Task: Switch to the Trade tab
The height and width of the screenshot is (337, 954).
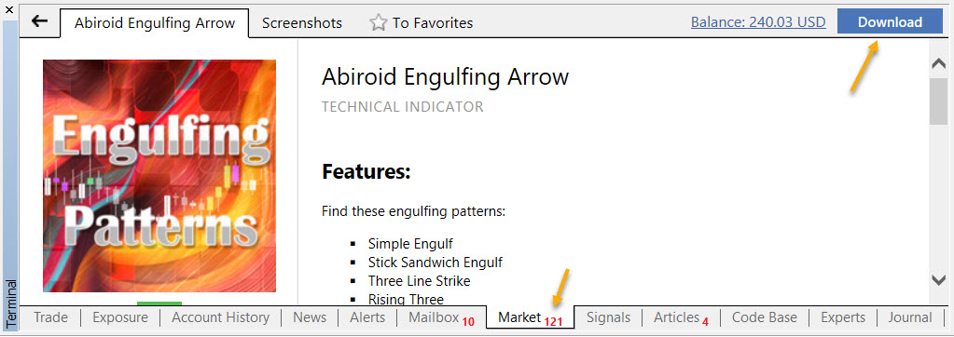Action: pos(50,317)
